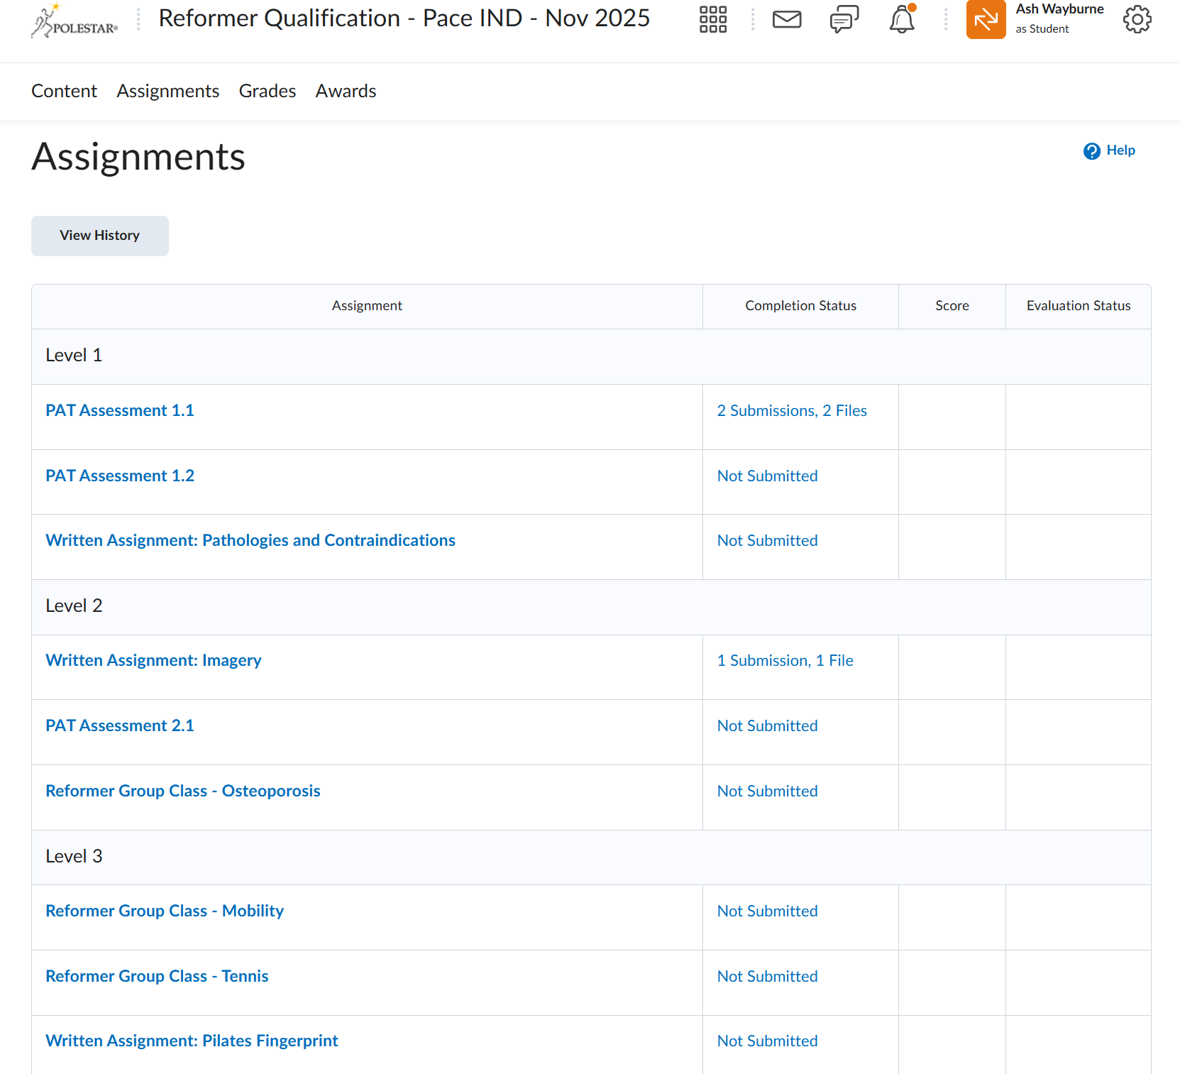Open the admin tools gear icon
The height and width of the screenshot is (1074, 1180).
point(1137,20)
